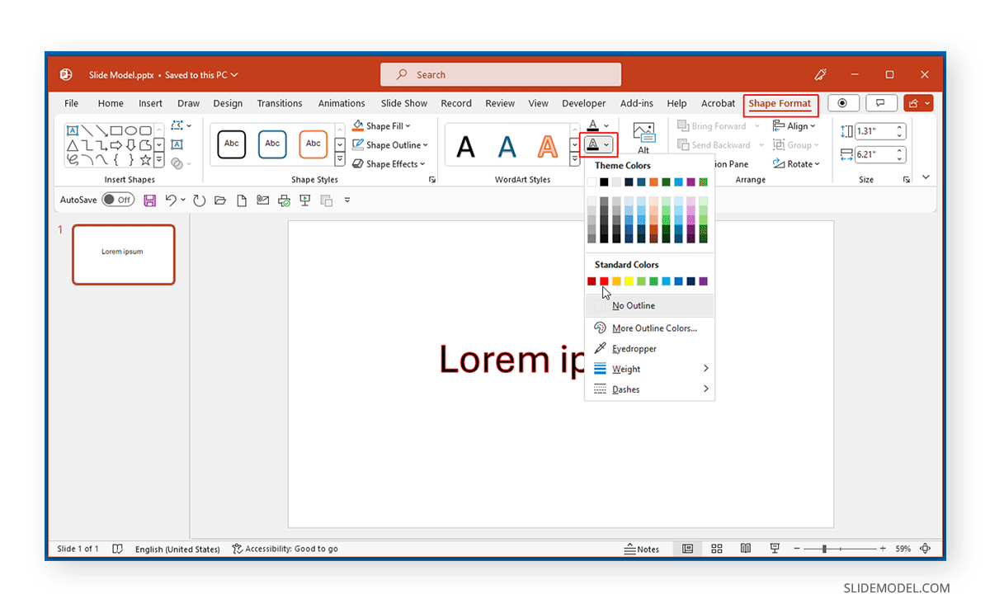Image resolution: width=990 pixels, height=613 pixels.
Task: Click the Slide Sorter view icon
Action: click(716, 548)
